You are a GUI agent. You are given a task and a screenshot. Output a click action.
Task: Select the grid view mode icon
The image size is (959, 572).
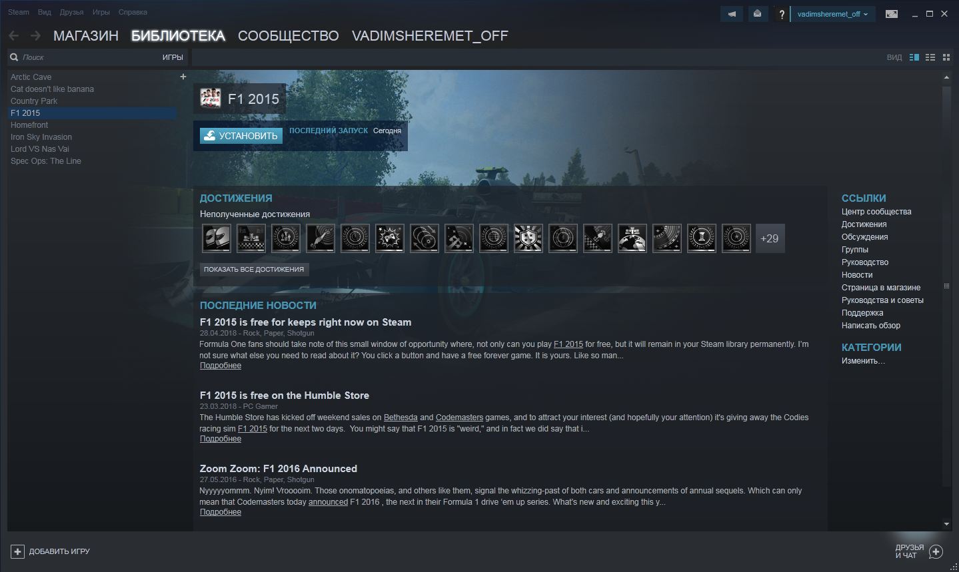[x=946, y=57]
